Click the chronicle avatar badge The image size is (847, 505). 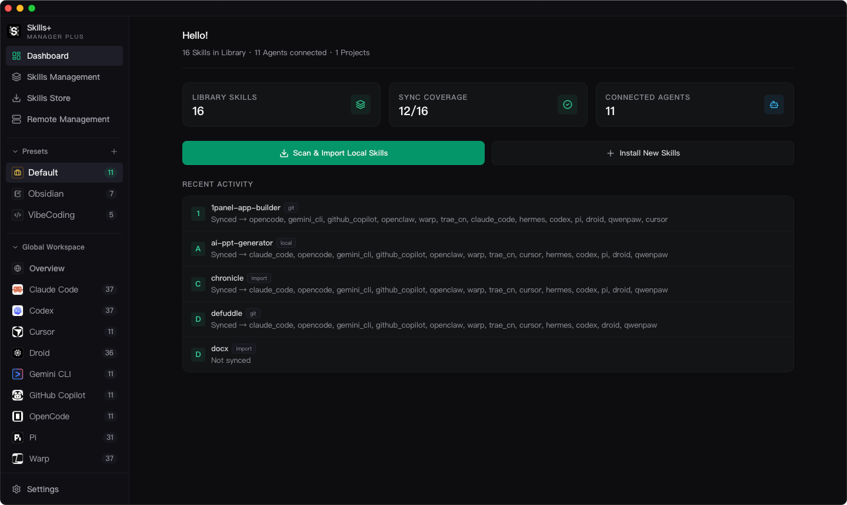tap(198, 284)
